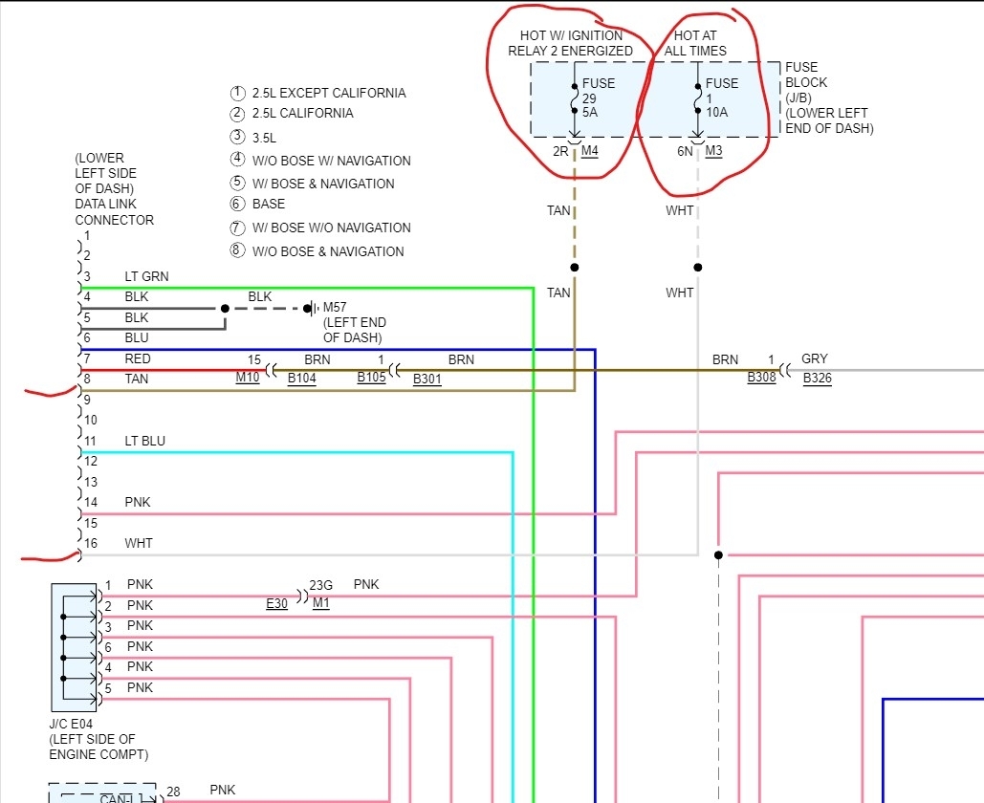Click the black splice dot on BLK wires
Screen dimensions: 984x803
(x=225, y=308)
